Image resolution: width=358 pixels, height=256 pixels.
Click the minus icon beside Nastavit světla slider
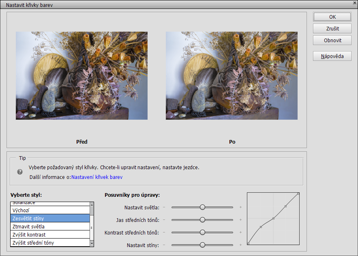click(x=164, y=207)
